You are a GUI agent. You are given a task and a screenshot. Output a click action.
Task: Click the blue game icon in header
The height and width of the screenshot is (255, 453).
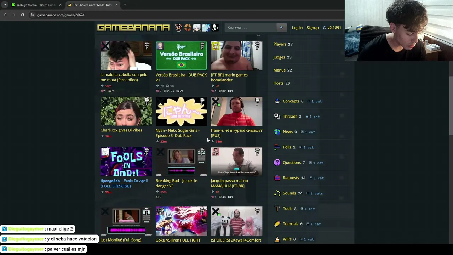(206, 28)
